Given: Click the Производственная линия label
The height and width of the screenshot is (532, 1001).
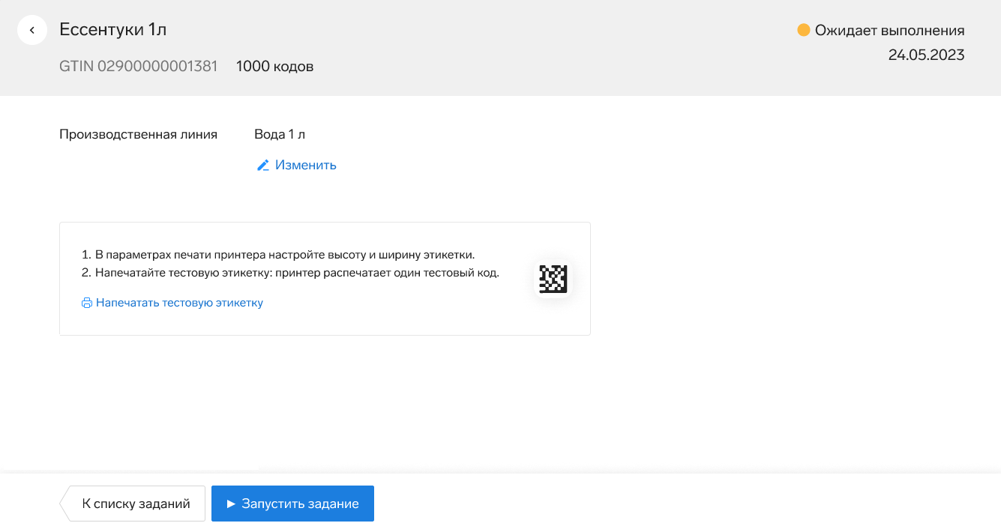Looking at the screenshot, I should 139,135.
